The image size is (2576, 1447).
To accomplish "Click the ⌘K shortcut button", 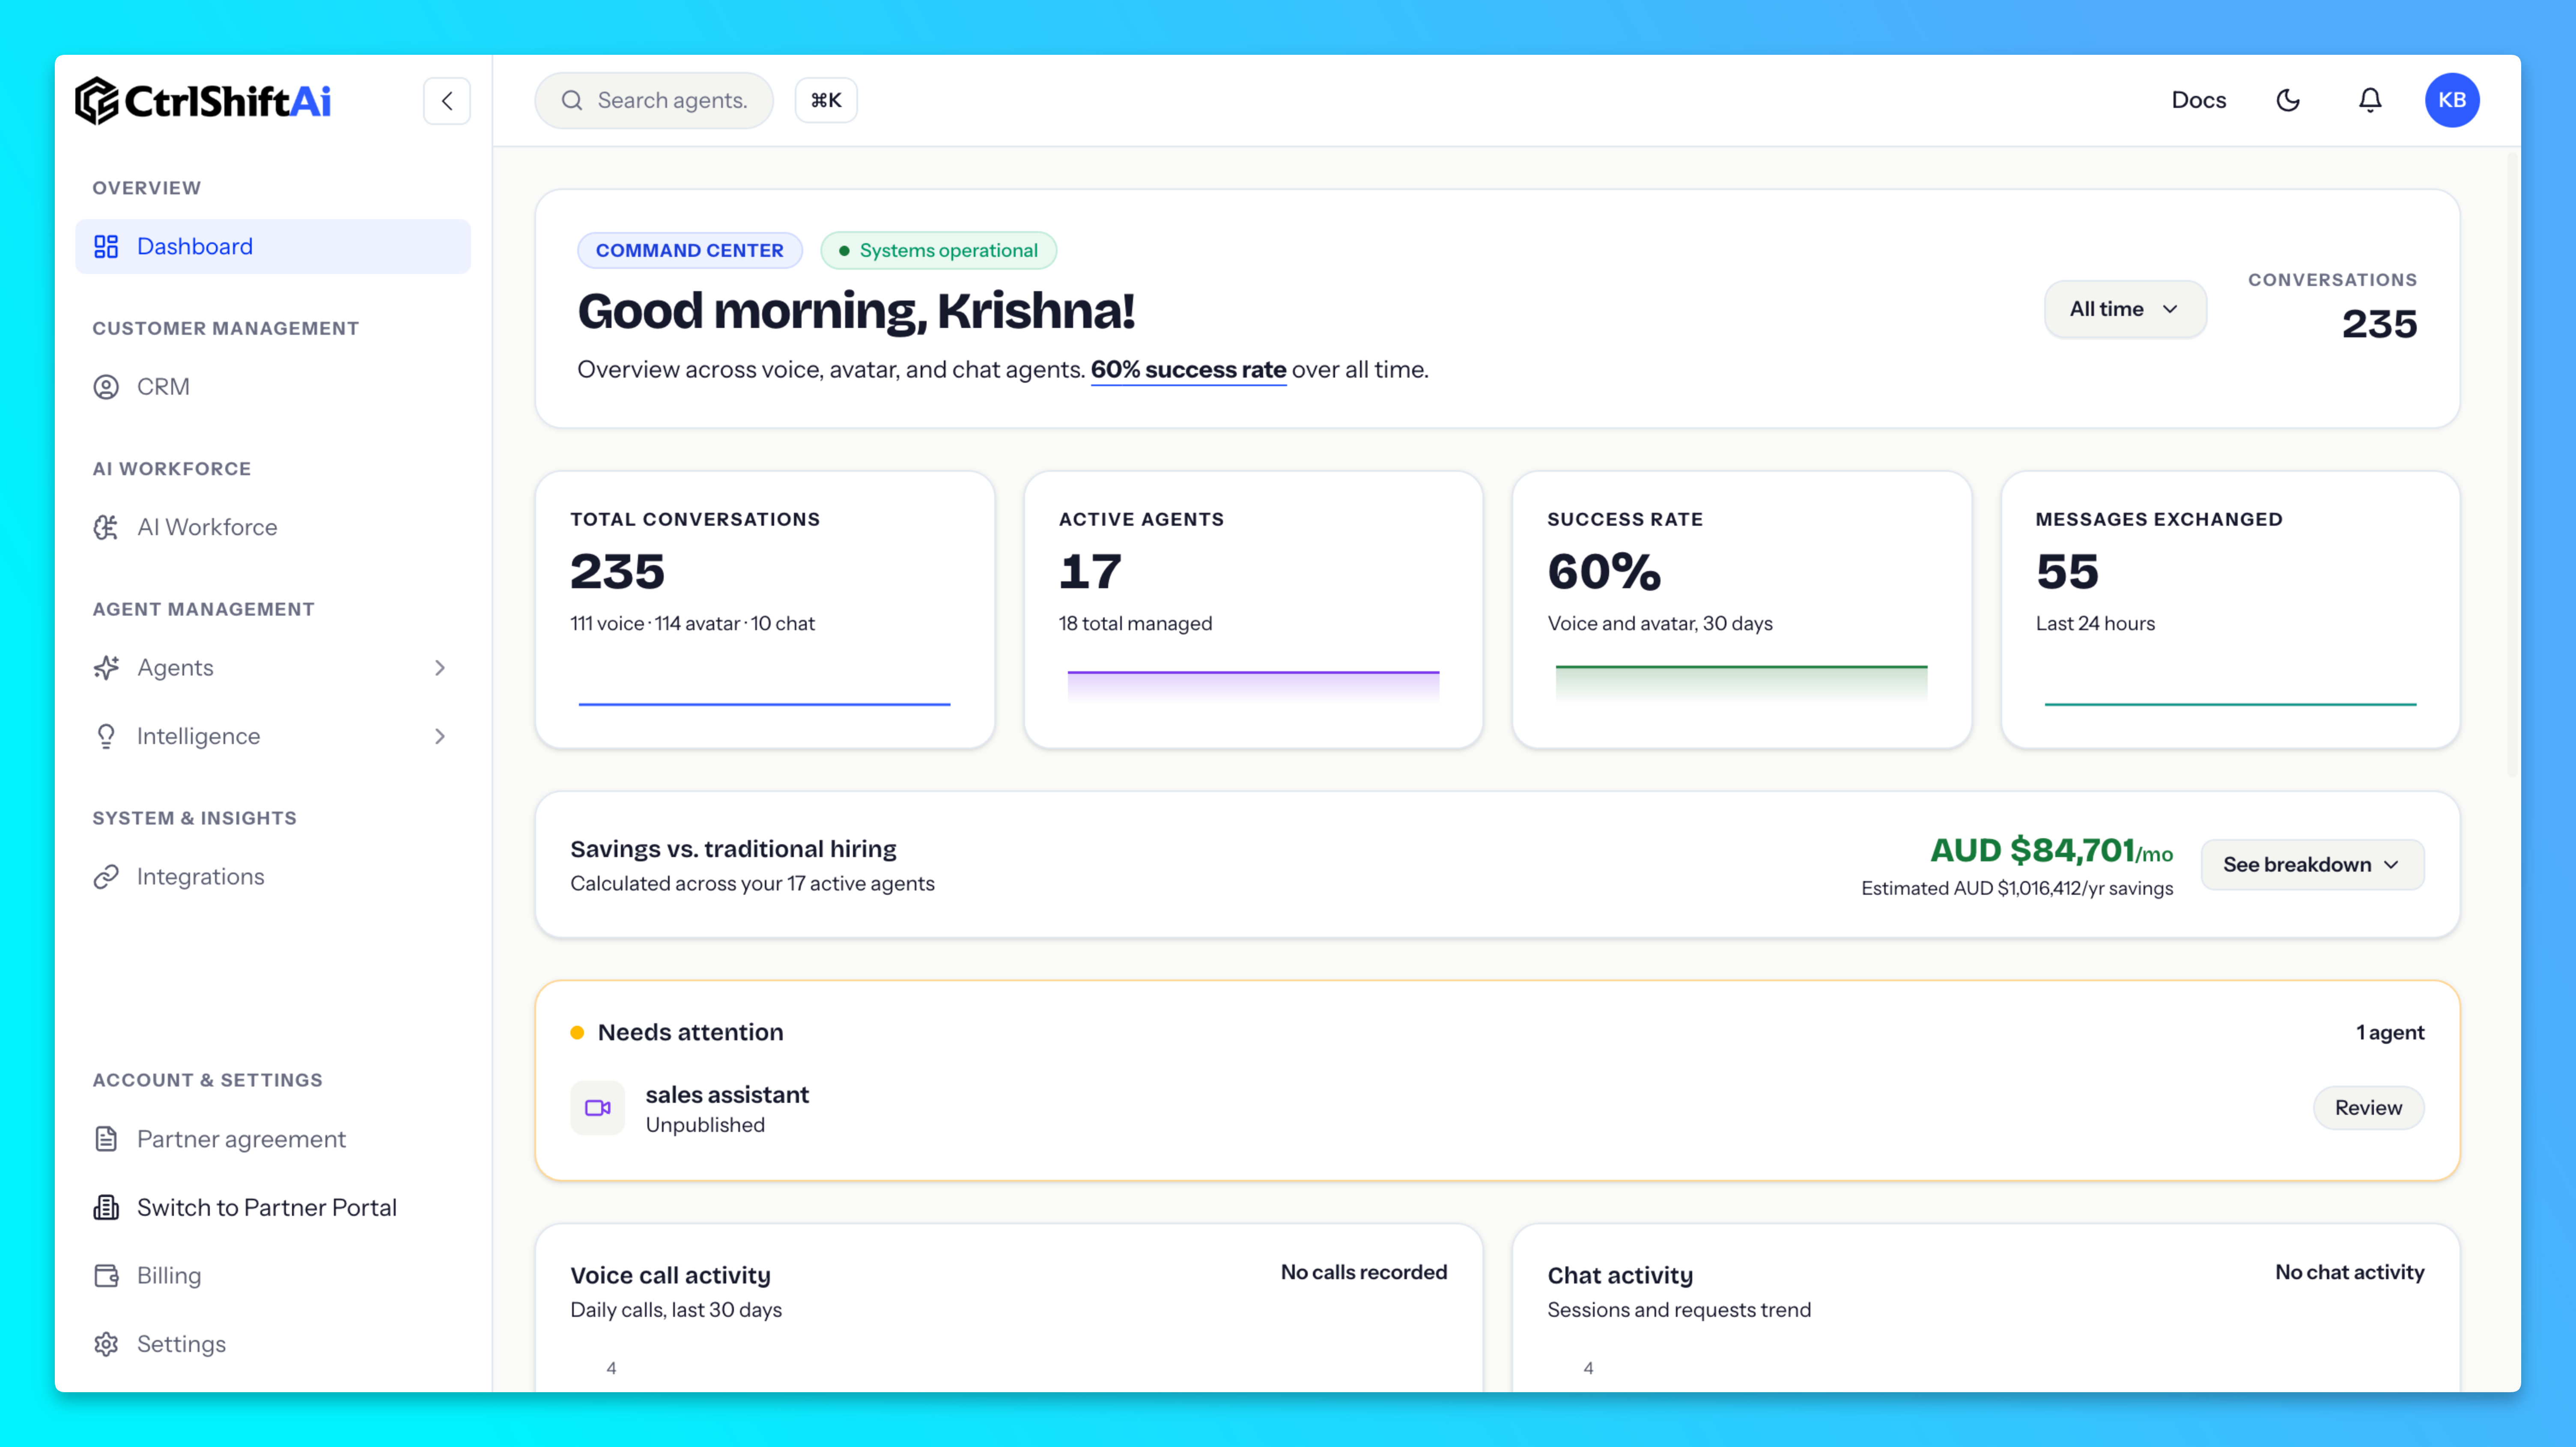I will (826, 100).
